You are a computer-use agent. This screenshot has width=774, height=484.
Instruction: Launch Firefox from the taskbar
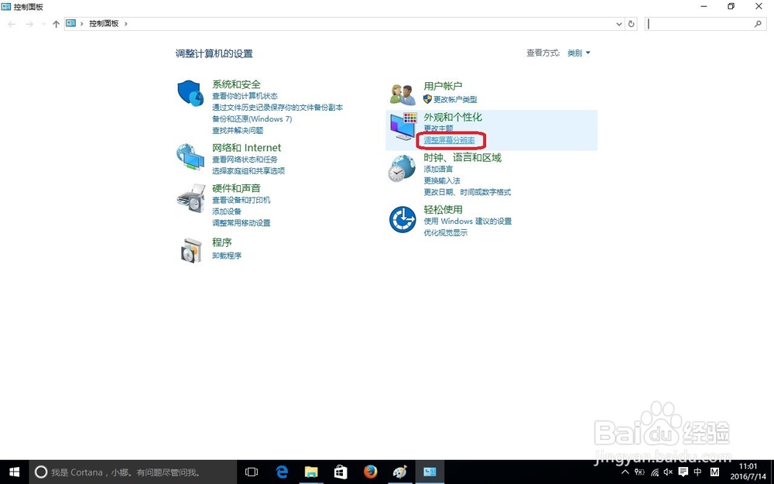coord(369,472)
